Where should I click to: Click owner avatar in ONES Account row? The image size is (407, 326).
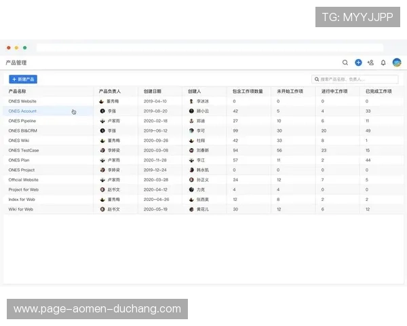click(102, 111)
